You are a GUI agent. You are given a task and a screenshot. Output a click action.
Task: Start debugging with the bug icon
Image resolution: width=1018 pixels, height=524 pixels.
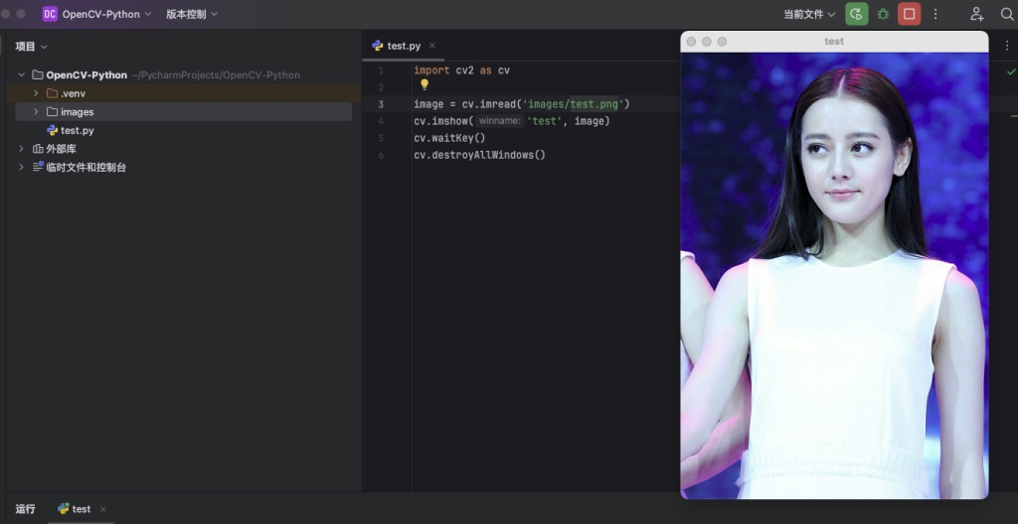click(883, 14)
